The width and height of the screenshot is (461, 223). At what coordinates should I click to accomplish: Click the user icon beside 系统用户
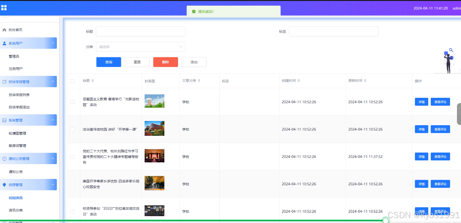click(4, 43)
